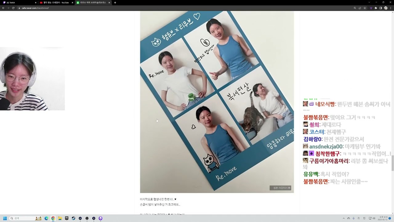This screenshot has height=222, width=394.
Task: Click the taskbar search box
Action: click(26, 218)
